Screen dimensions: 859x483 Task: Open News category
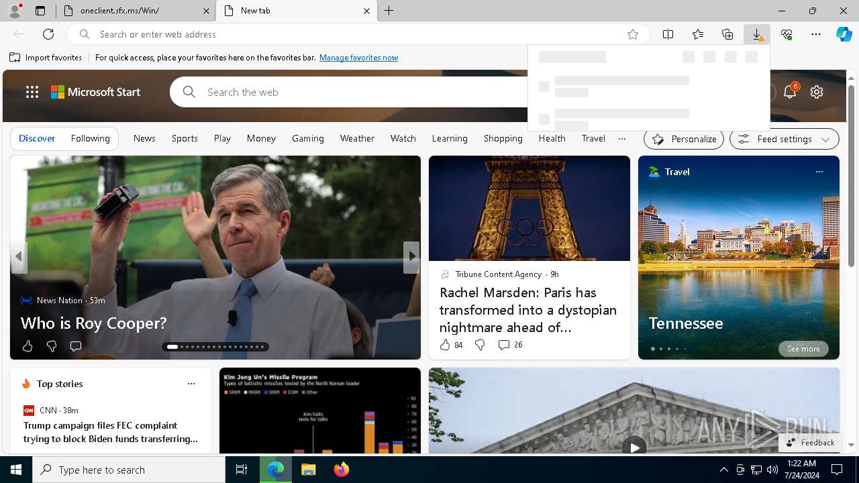(144, 138)
